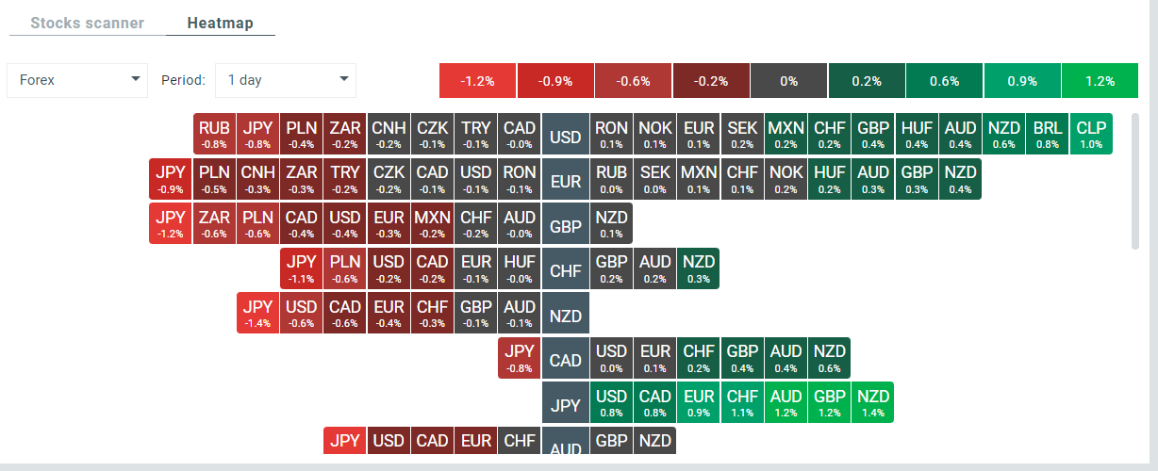This screenshot has width=1158, height=471.
Task: Click the JPY -1.2% tile in GBP row
Action: [x=171, y=222]
